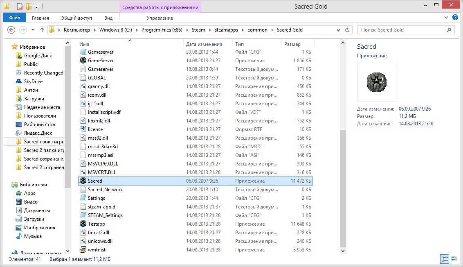Navigate to Windows 8 (C:) breadcrumb

click(x=115, y=30)
